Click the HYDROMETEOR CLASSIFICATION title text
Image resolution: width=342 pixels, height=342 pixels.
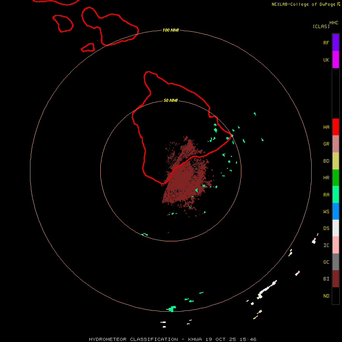point(133,339)
